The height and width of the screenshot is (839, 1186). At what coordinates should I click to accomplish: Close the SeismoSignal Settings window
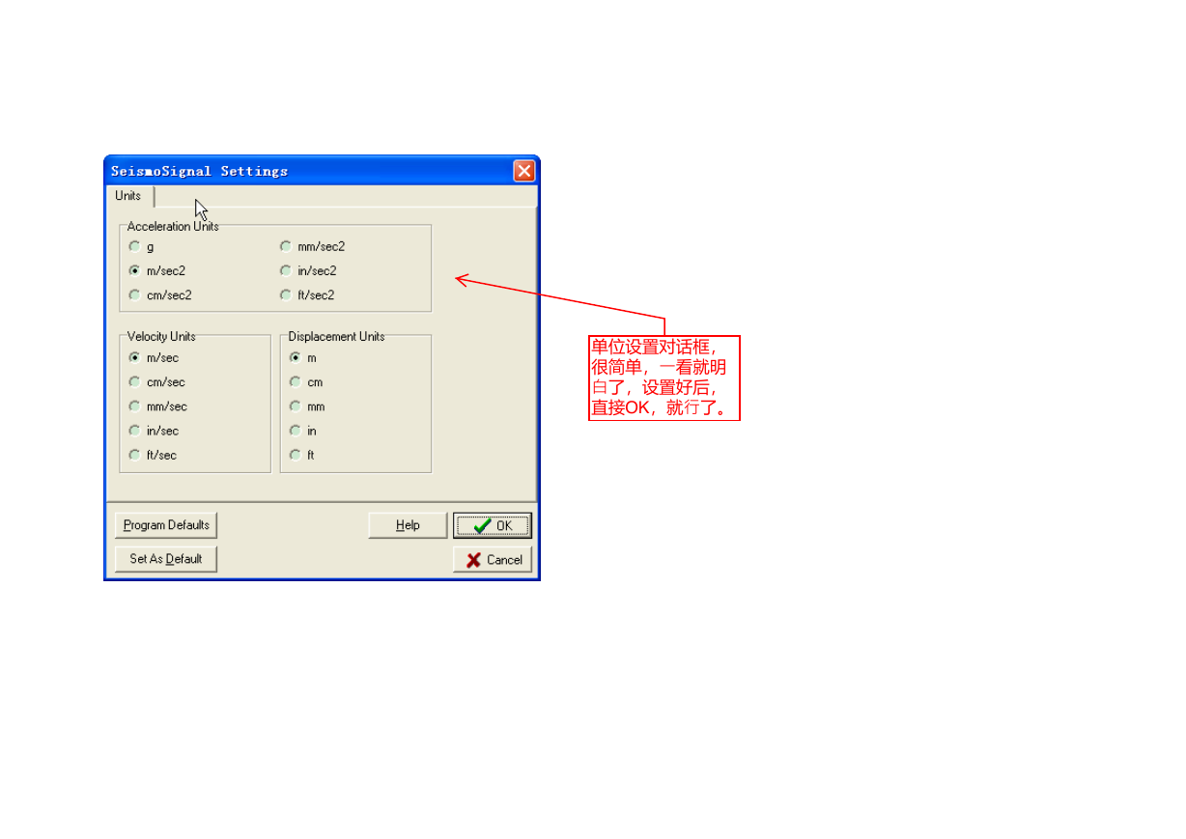coord(523,171)
